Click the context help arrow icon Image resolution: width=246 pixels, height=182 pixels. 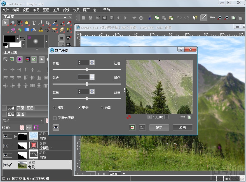195,18
